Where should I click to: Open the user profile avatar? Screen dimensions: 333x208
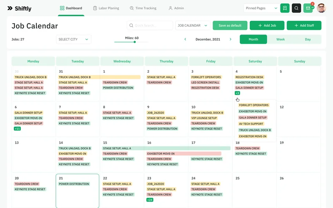click(x=321, y=8)
